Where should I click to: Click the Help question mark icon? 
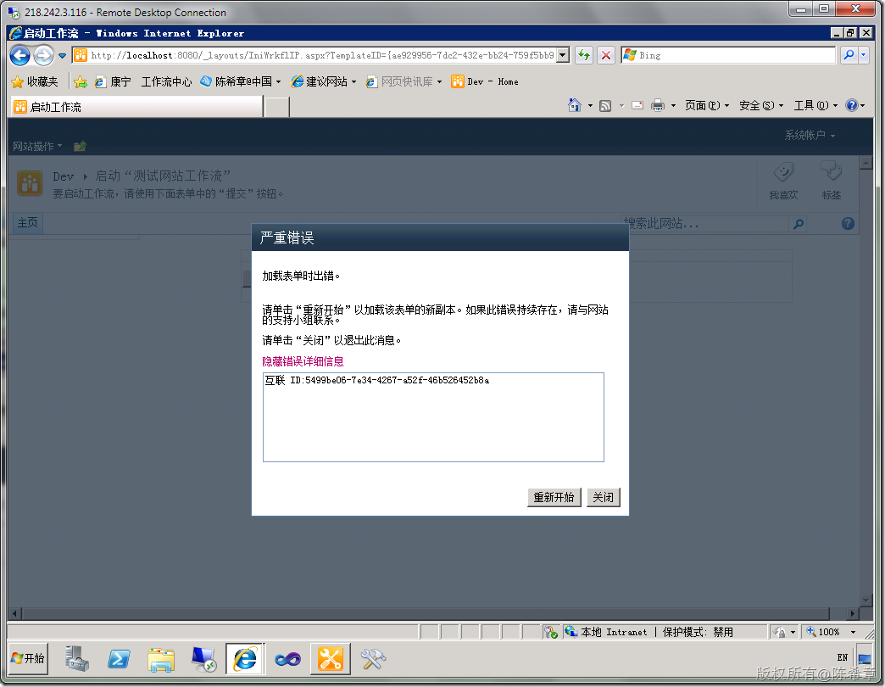[852, 105]
